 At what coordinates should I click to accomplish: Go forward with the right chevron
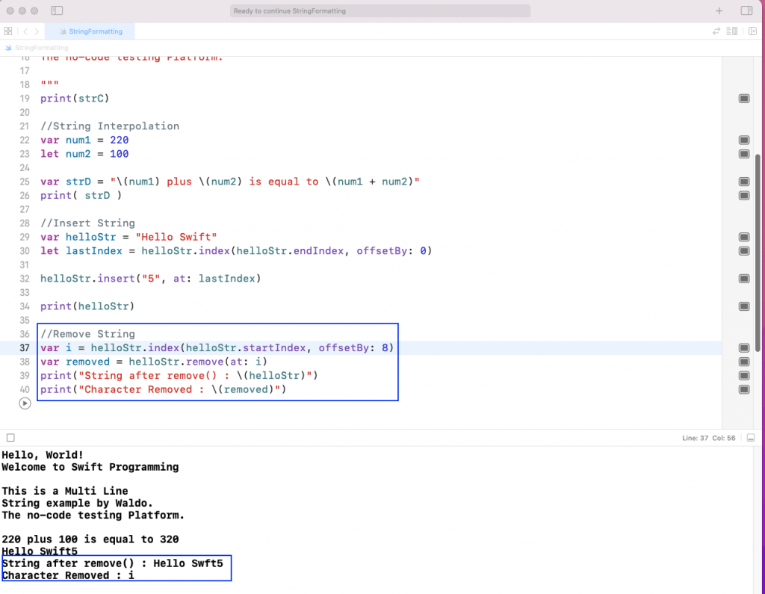[x=37, y=31]
